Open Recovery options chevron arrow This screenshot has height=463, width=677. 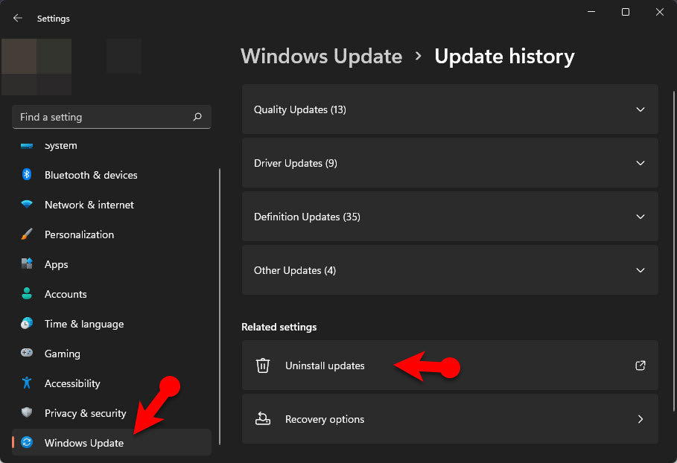click(641, 419)
